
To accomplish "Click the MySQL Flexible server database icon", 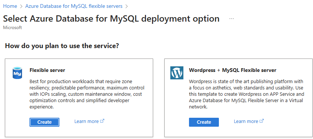I will pos(17,73).
